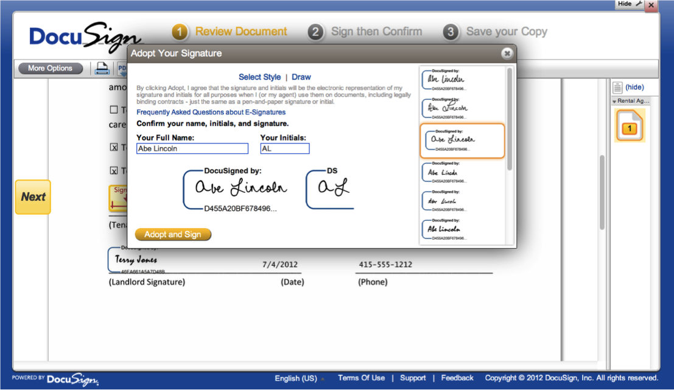The image size is (674, 390).
Task: Open page 1 thumbnail in side panel
Action: coord(630,125)
